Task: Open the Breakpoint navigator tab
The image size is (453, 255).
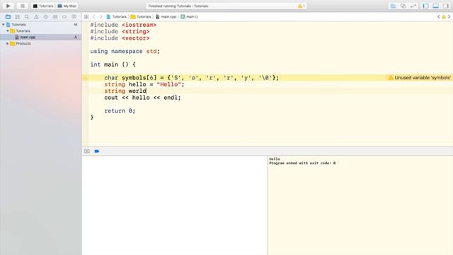Action: [64, 17]
